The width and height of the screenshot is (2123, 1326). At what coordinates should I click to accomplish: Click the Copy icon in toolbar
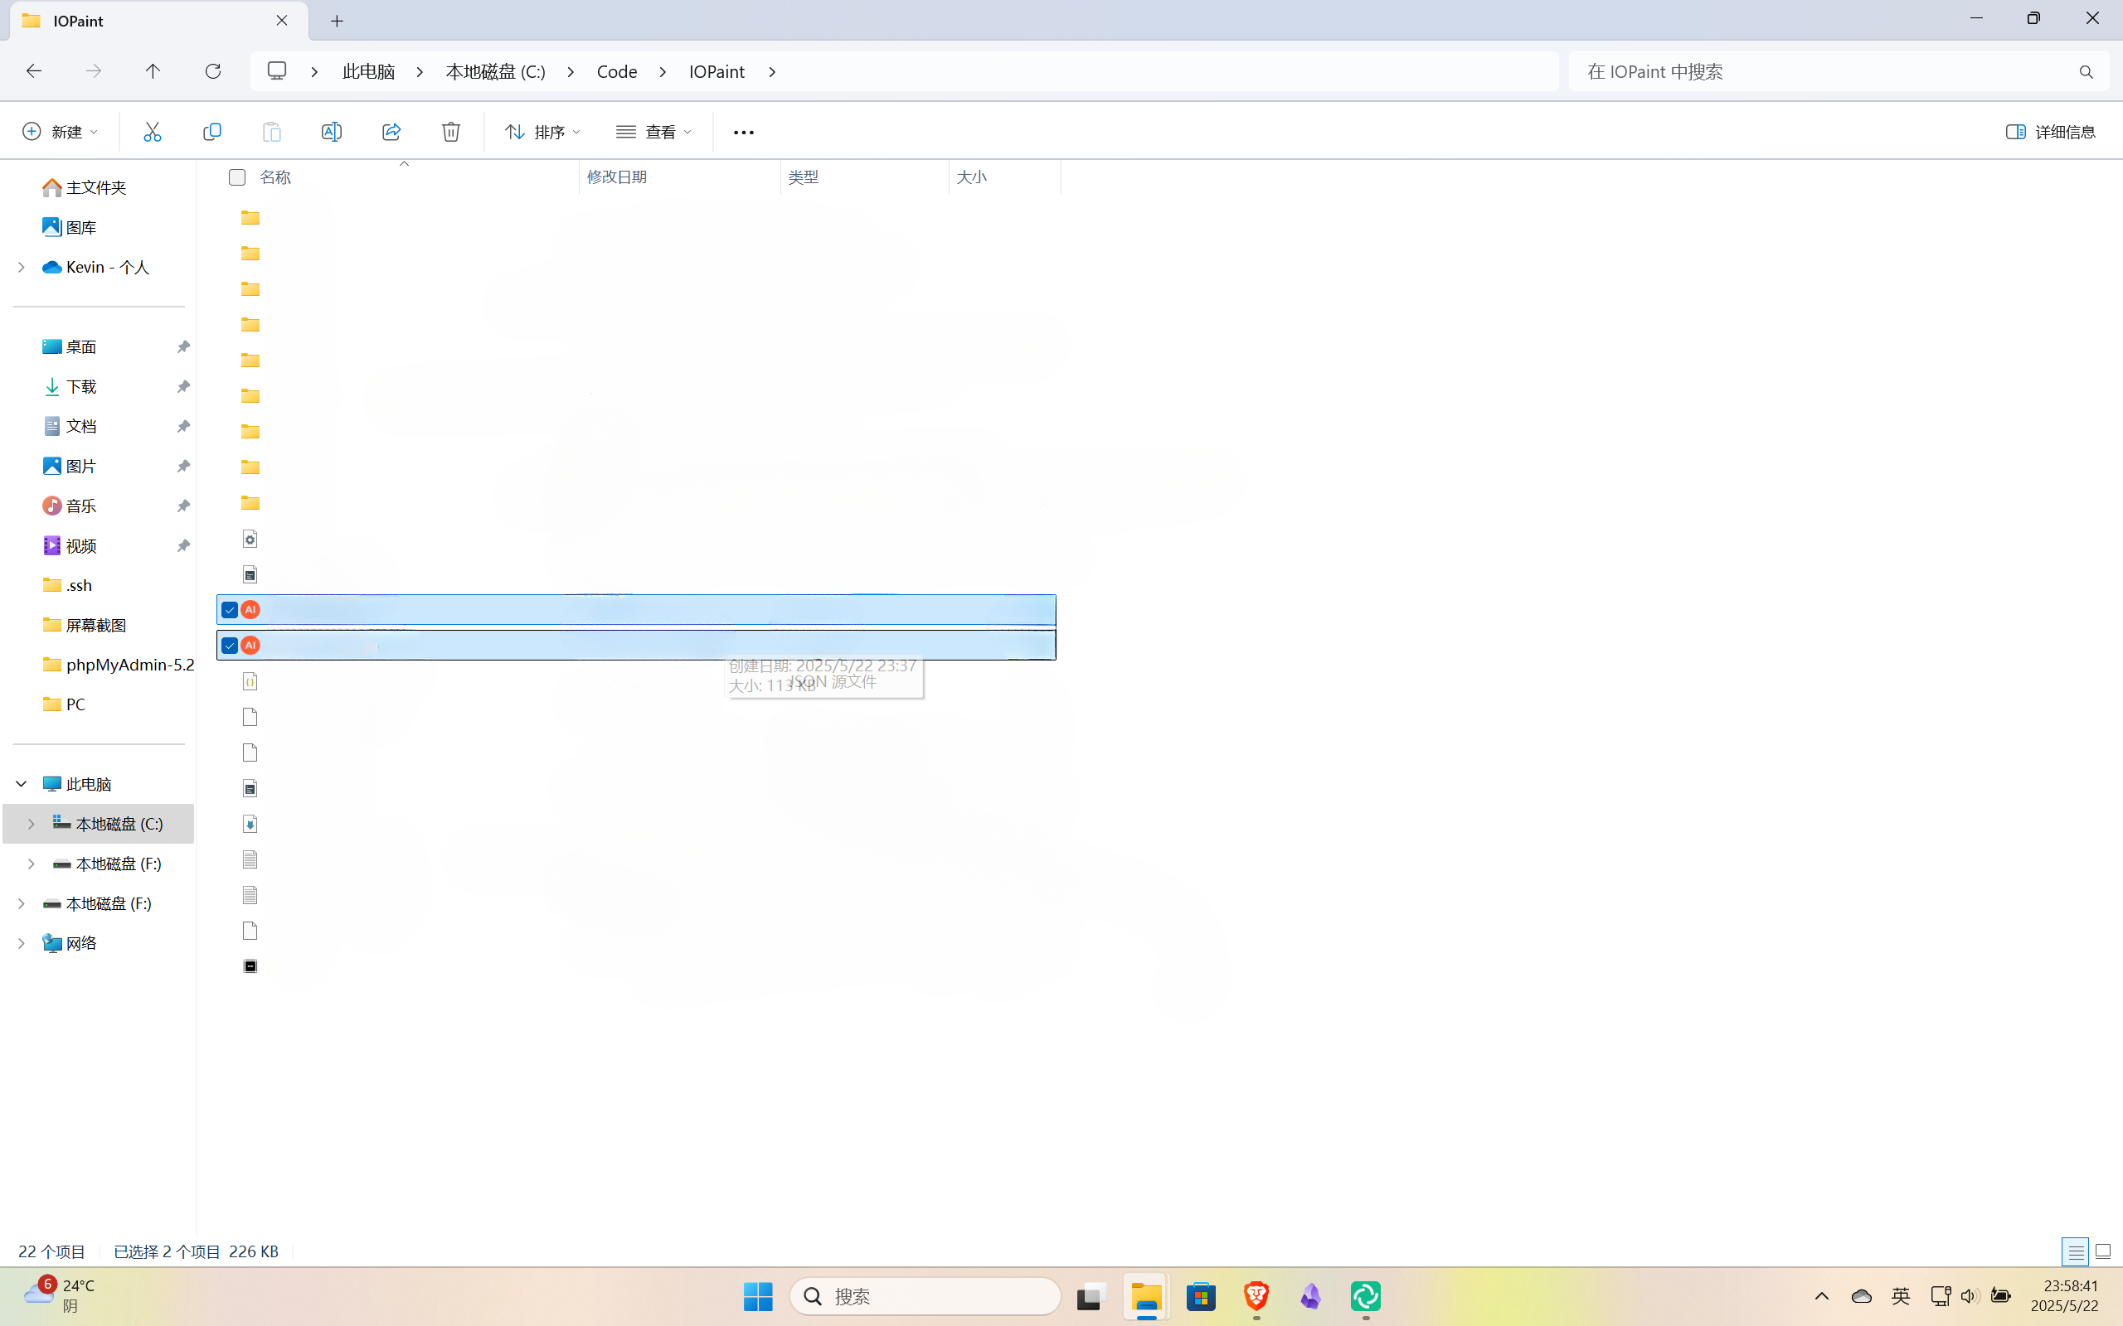pyautogui.click(x=211, y=132)
